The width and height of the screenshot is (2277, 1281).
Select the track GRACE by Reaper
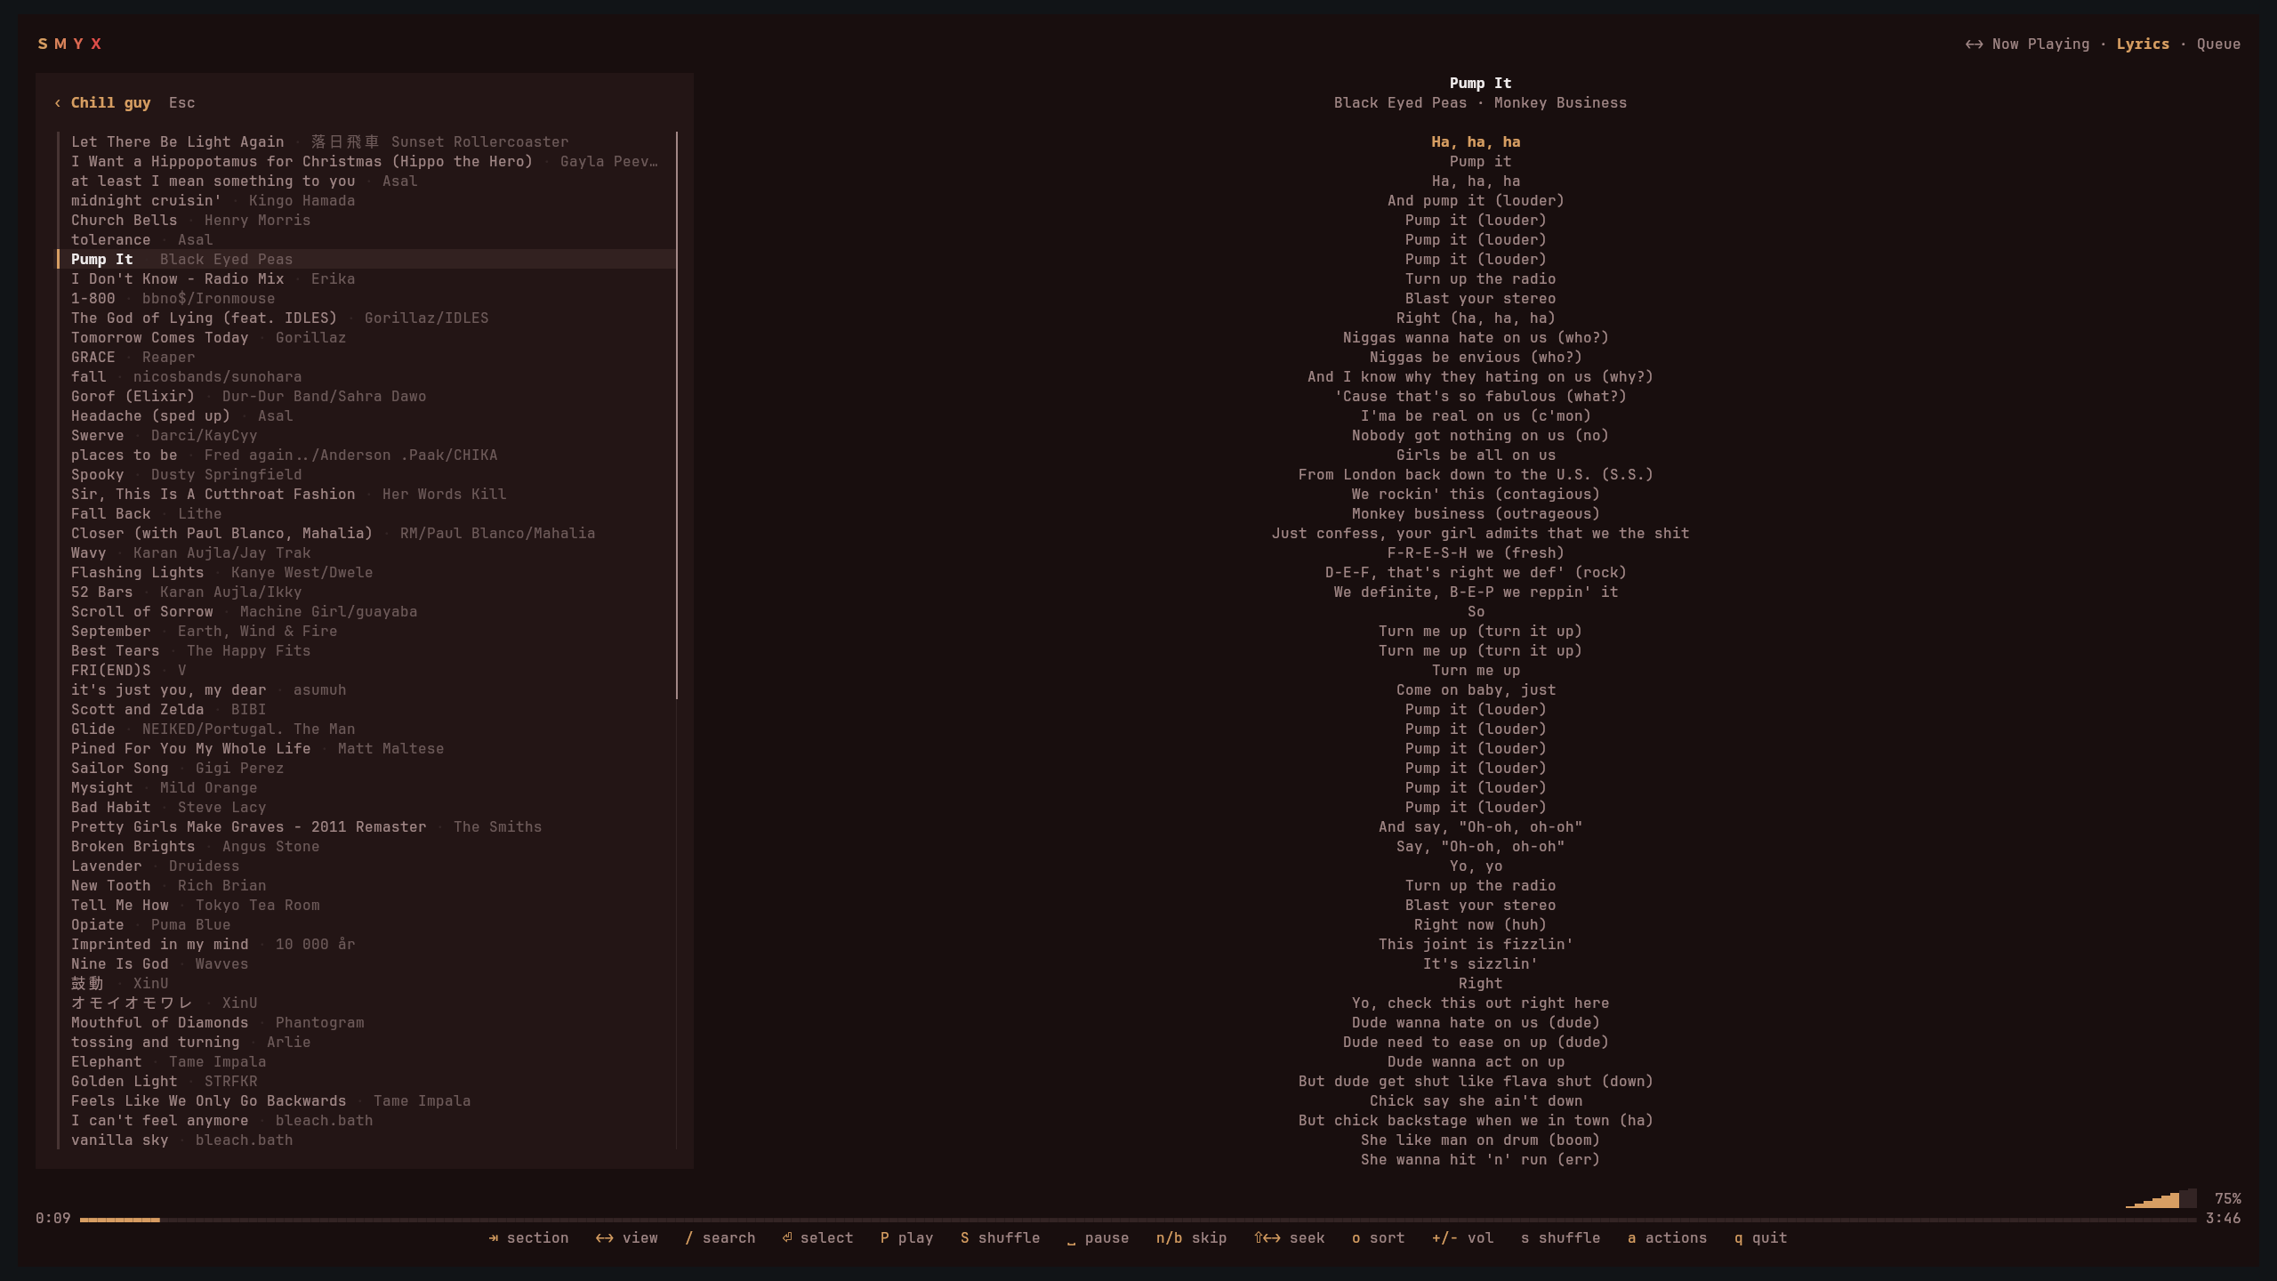tap(366, 358)
